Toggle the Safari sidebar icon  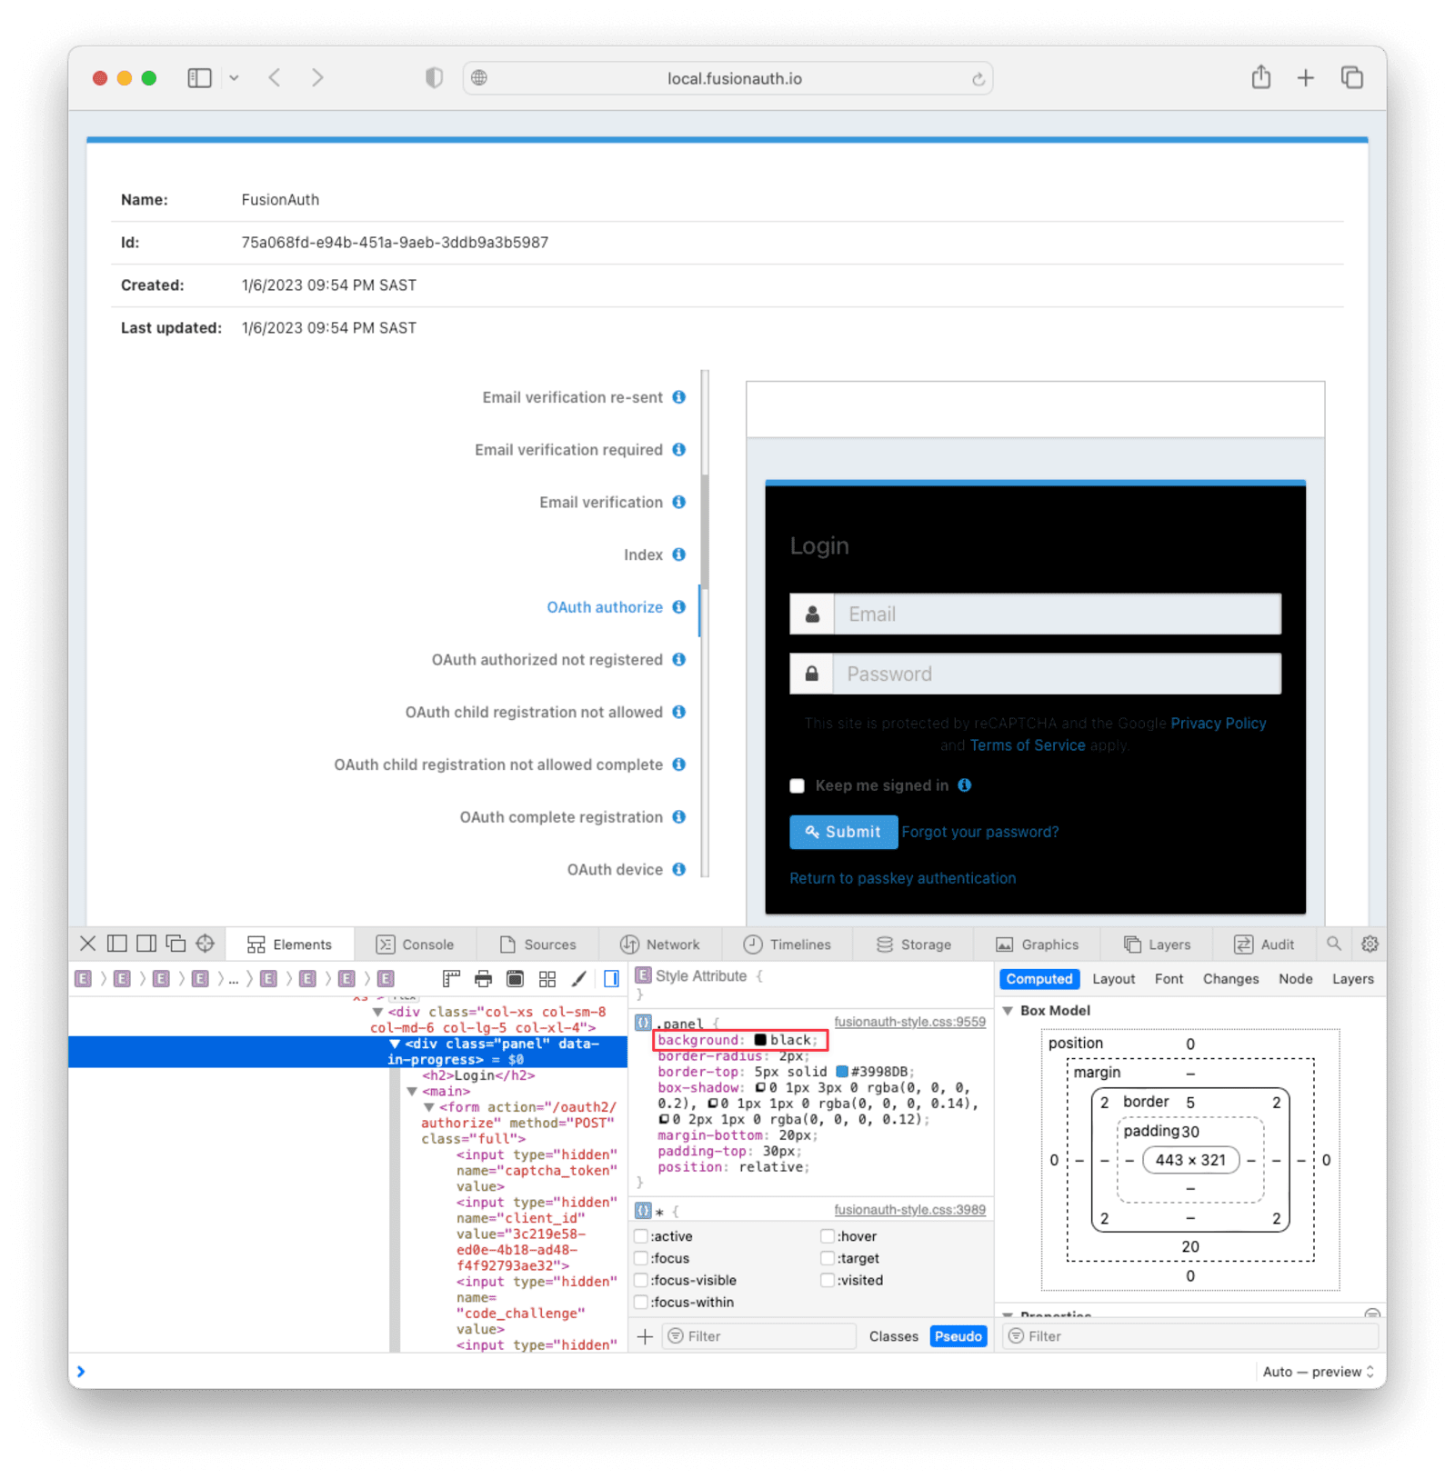pos(199,78)
